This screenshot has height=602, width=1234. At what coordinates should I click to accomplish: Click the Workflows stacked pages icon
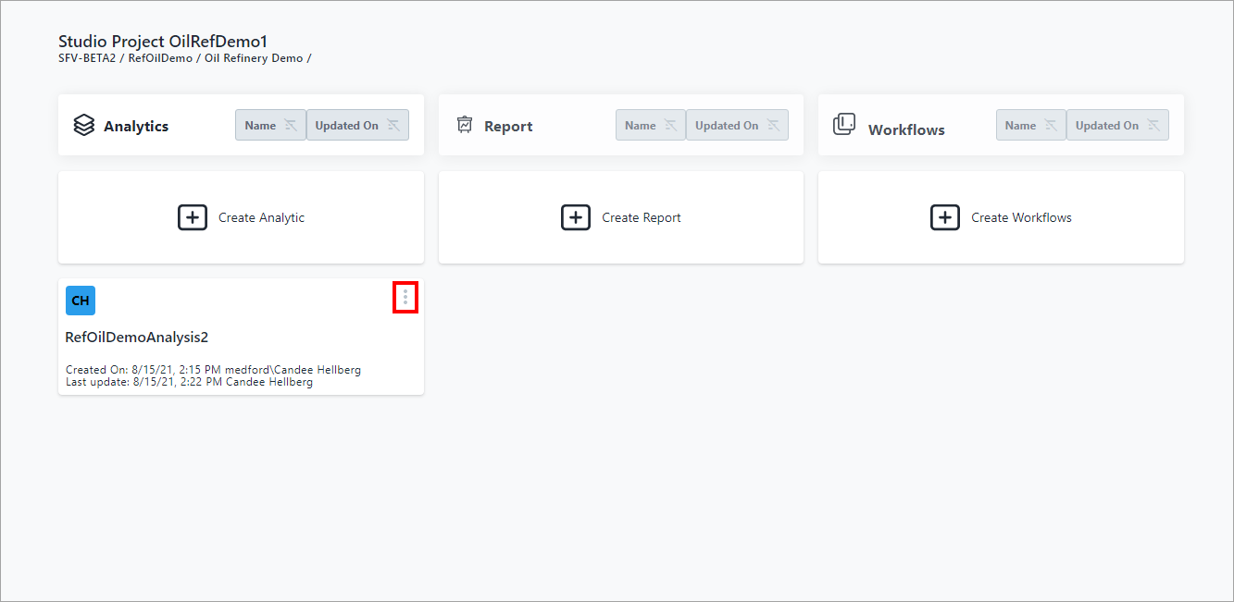(x=844, y=125)
